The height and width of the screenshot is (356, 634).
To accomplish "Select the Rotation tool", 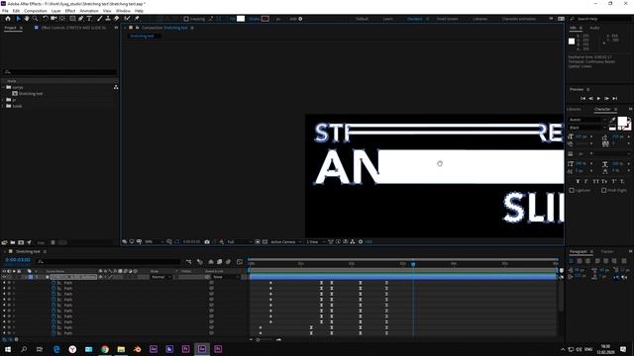I will pos(46,19).
